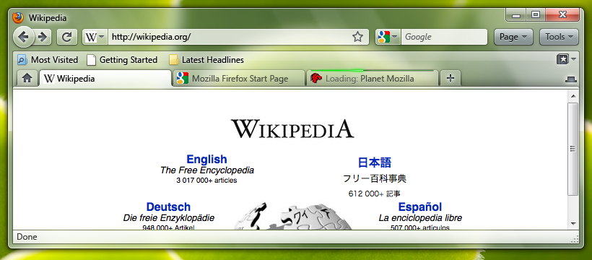This screenshot has height=260, width=592.
Task: Open the English Wikipedia link
Action: coord(207,159)
